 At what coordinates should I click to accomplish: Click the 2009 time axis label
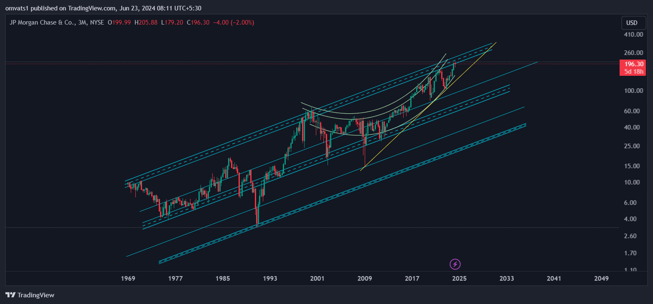pos(365,278)
